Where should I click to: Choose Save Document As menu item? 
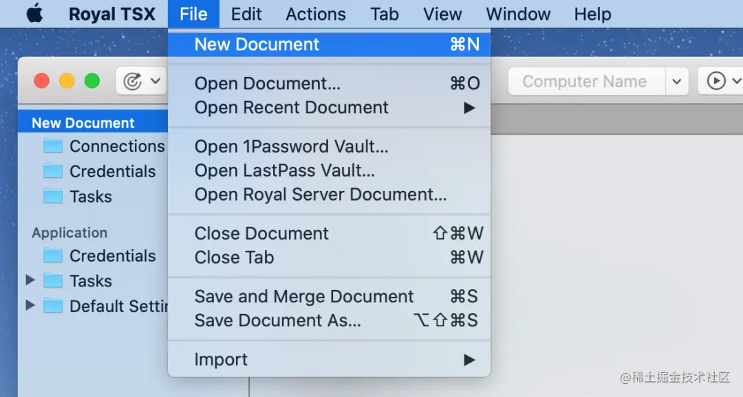point(278,320)
